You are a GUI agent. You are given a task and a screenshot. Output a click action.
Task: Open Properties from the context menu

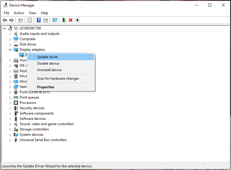click(61, 87)
